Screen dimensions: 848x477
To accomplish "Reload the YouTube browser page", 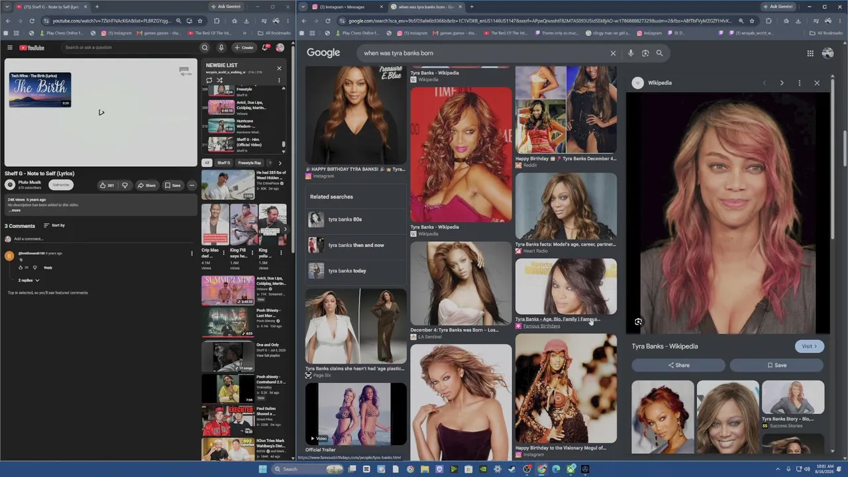I will (32, 21).
